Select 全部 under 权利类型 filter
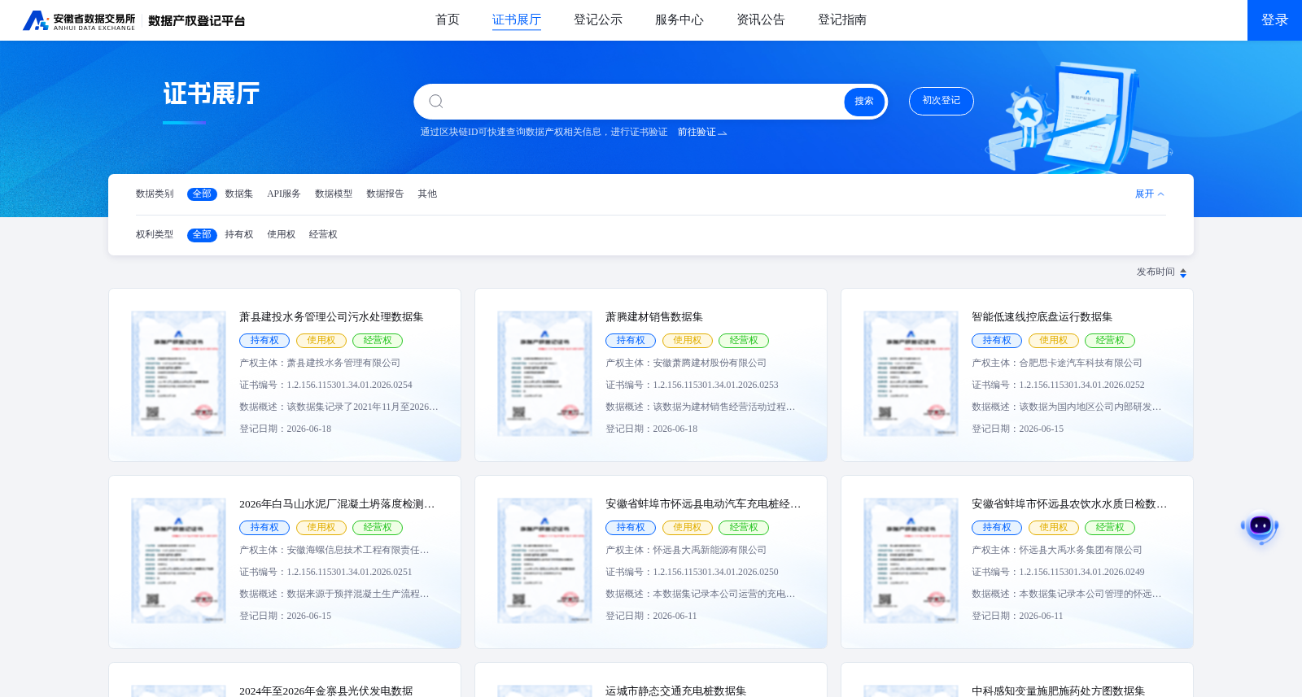 [202, 234]
